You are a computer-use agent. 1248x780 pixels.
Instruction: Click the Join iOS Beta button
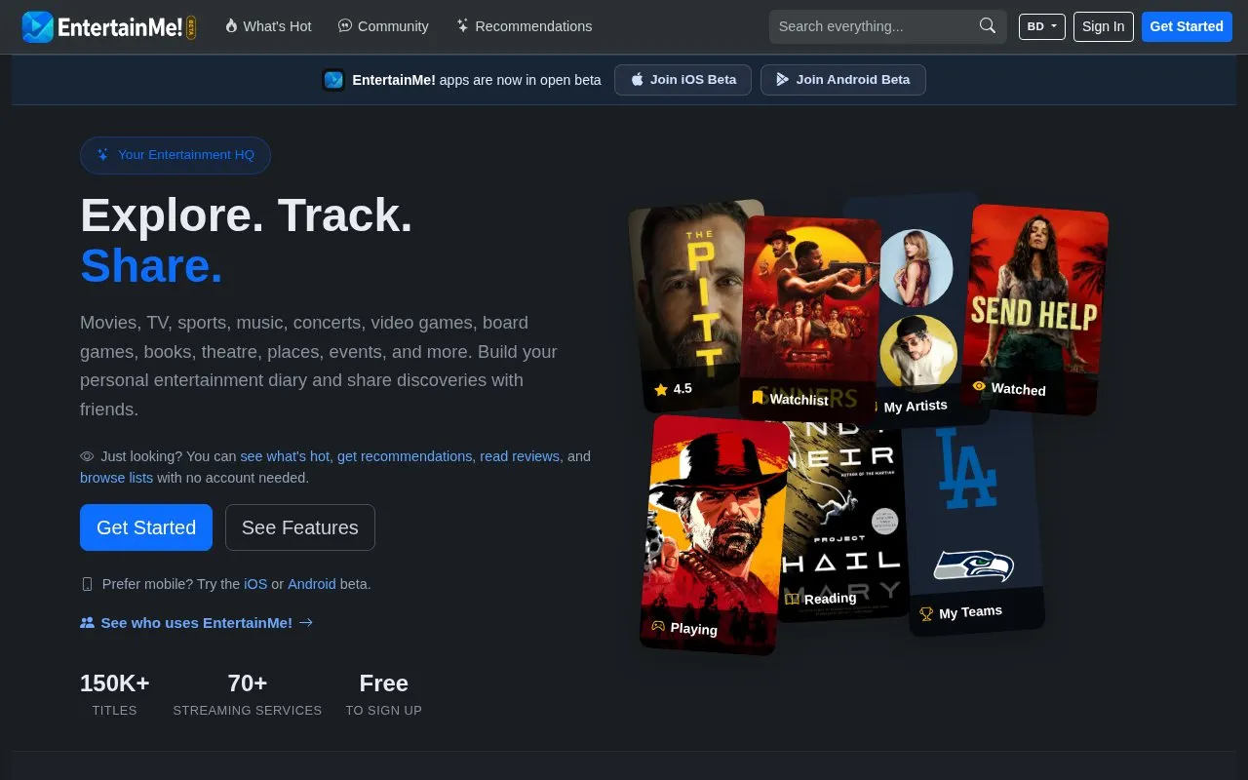coord(682,80)
